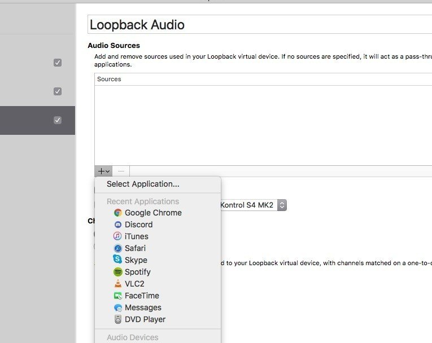The height and width of the screenshot is (343, 432).
Task: Add Google Chrome as an audio source
Action: 158,213
